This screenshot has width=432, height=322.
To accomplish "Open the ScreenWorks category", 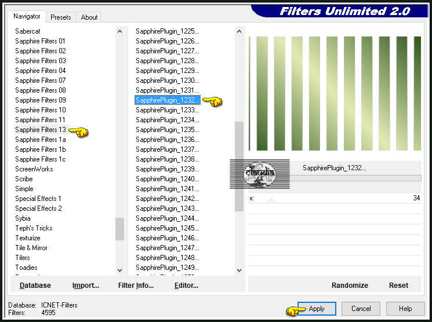I will coord(34,169).
